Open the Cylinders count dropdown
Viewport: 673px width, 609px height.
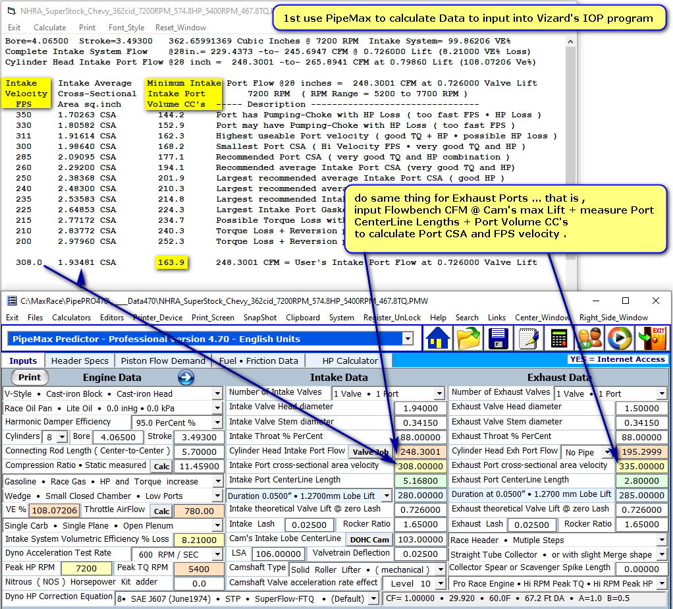(63, 437)
